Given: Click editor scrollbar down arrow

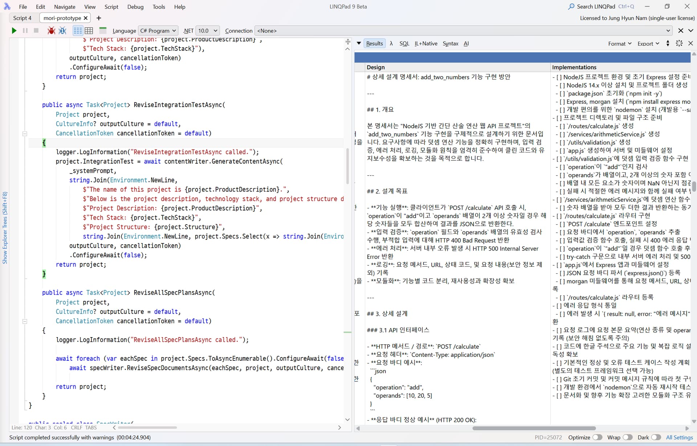Looking at the screenshot, I should point(347,420).
